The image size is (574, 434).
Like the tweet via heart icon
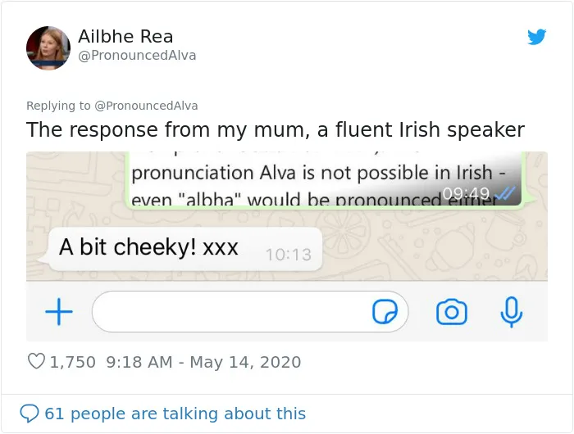pyautogui.click(x=36, y=361)
